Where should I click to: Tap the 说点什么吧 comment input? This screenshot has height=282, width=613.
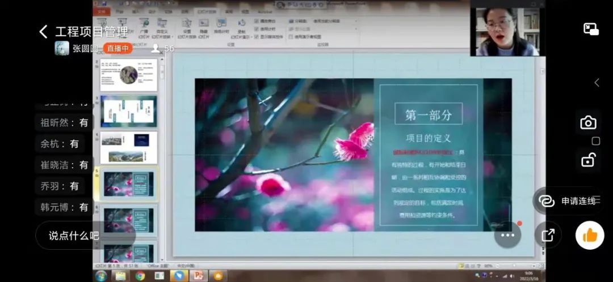(x=74, y=236)
